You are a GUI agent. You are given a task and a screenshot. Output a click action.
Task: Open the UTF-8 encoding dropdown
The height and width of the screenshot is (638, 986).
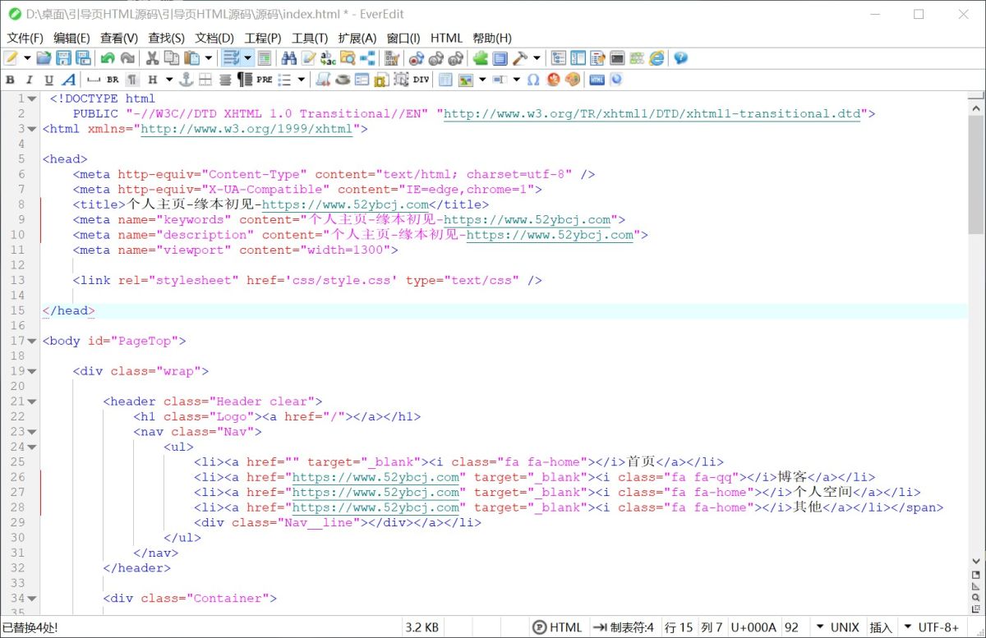pyautogui.click(x=932, y=627)
